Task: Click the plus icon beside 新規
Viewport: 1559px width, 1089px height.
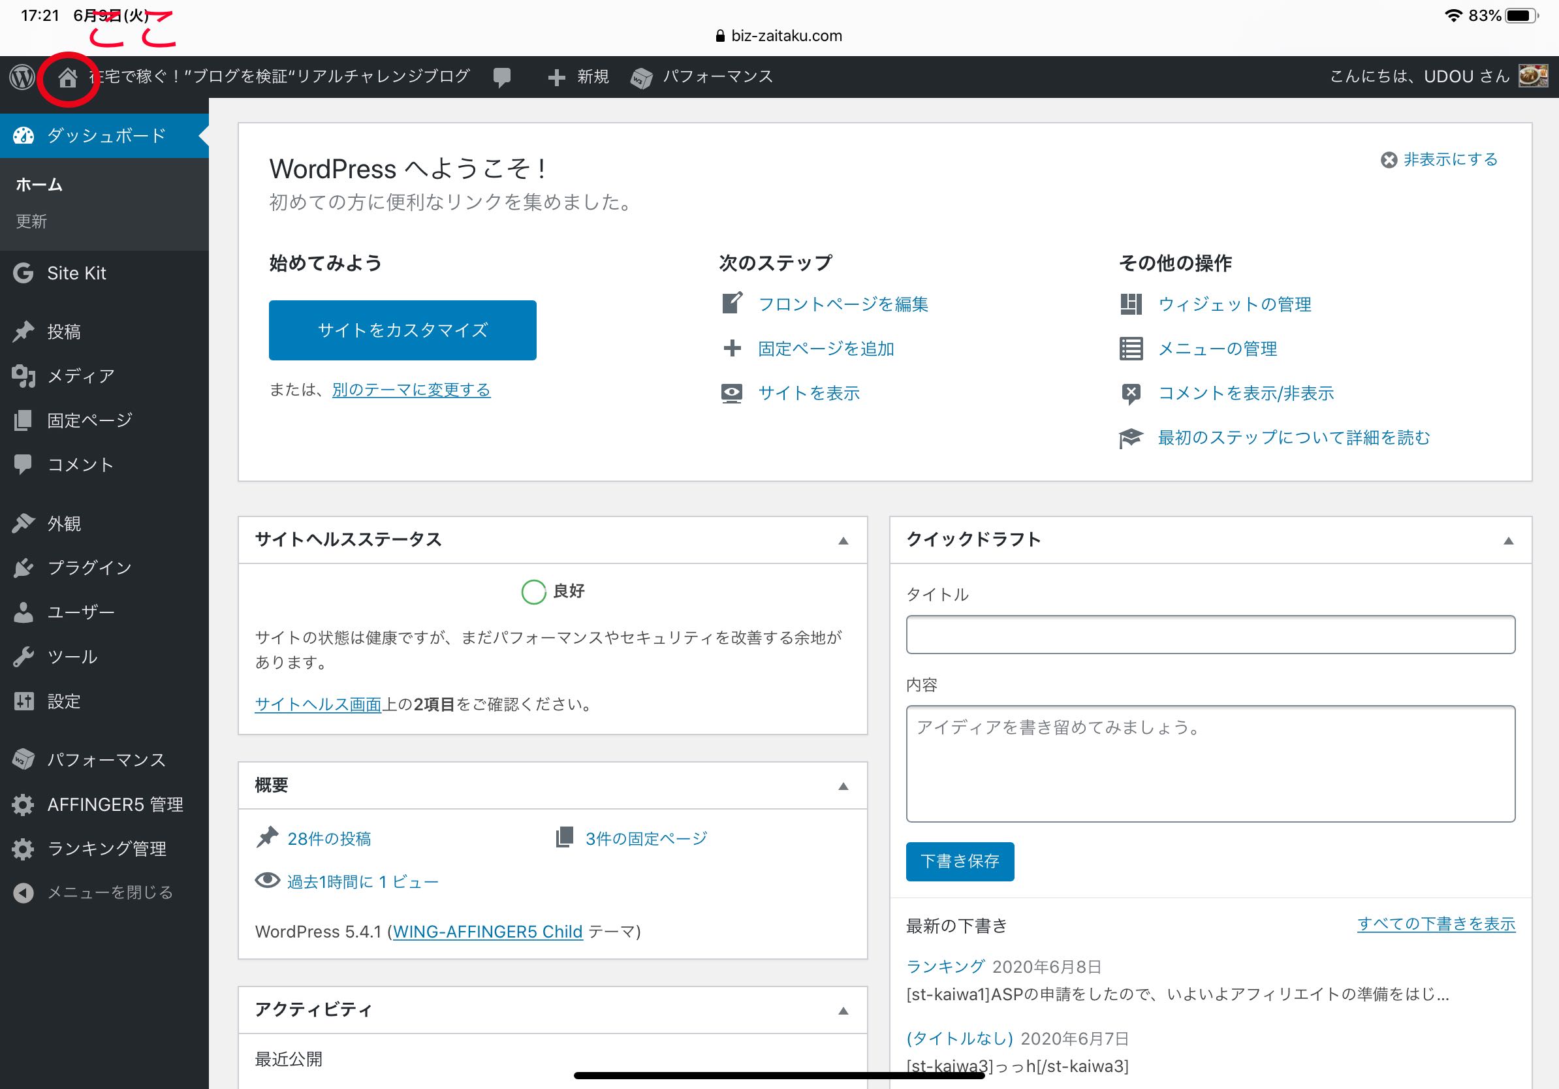Action: tap(556, 78)
